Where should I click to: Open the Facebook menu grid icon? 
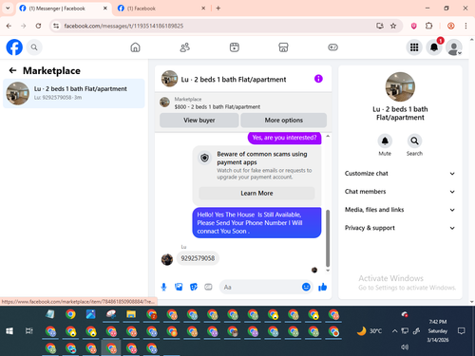pos(414,47)
